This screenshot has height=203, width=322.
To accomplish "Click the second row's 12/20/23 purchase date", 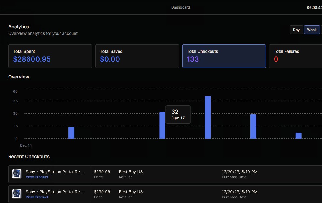I will pyautogui.click(x=239, y=192).
